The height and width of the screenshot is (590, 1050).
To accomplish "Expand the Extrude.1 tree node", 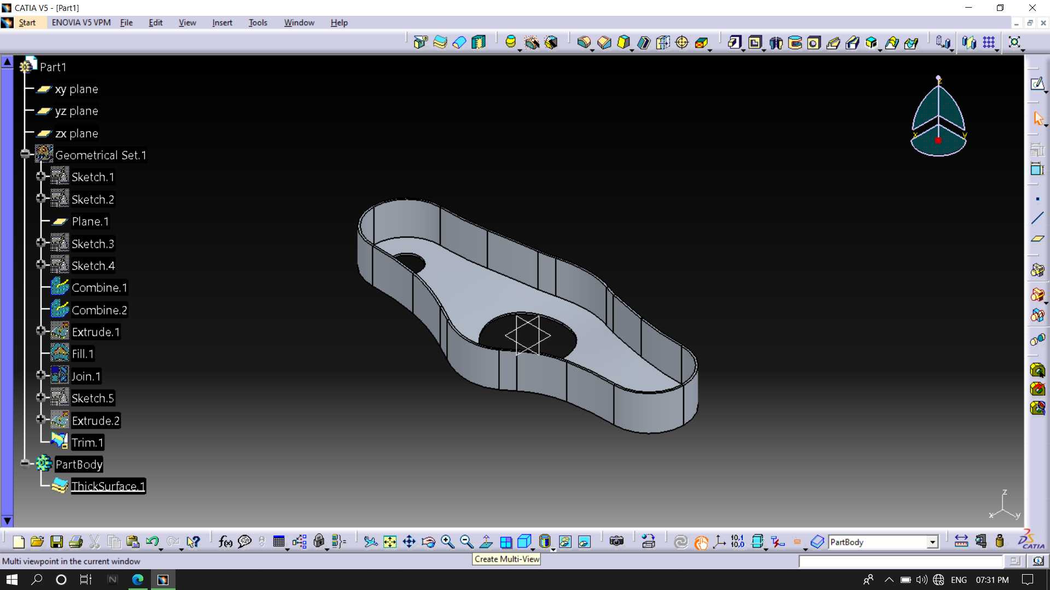I will 41,331.
